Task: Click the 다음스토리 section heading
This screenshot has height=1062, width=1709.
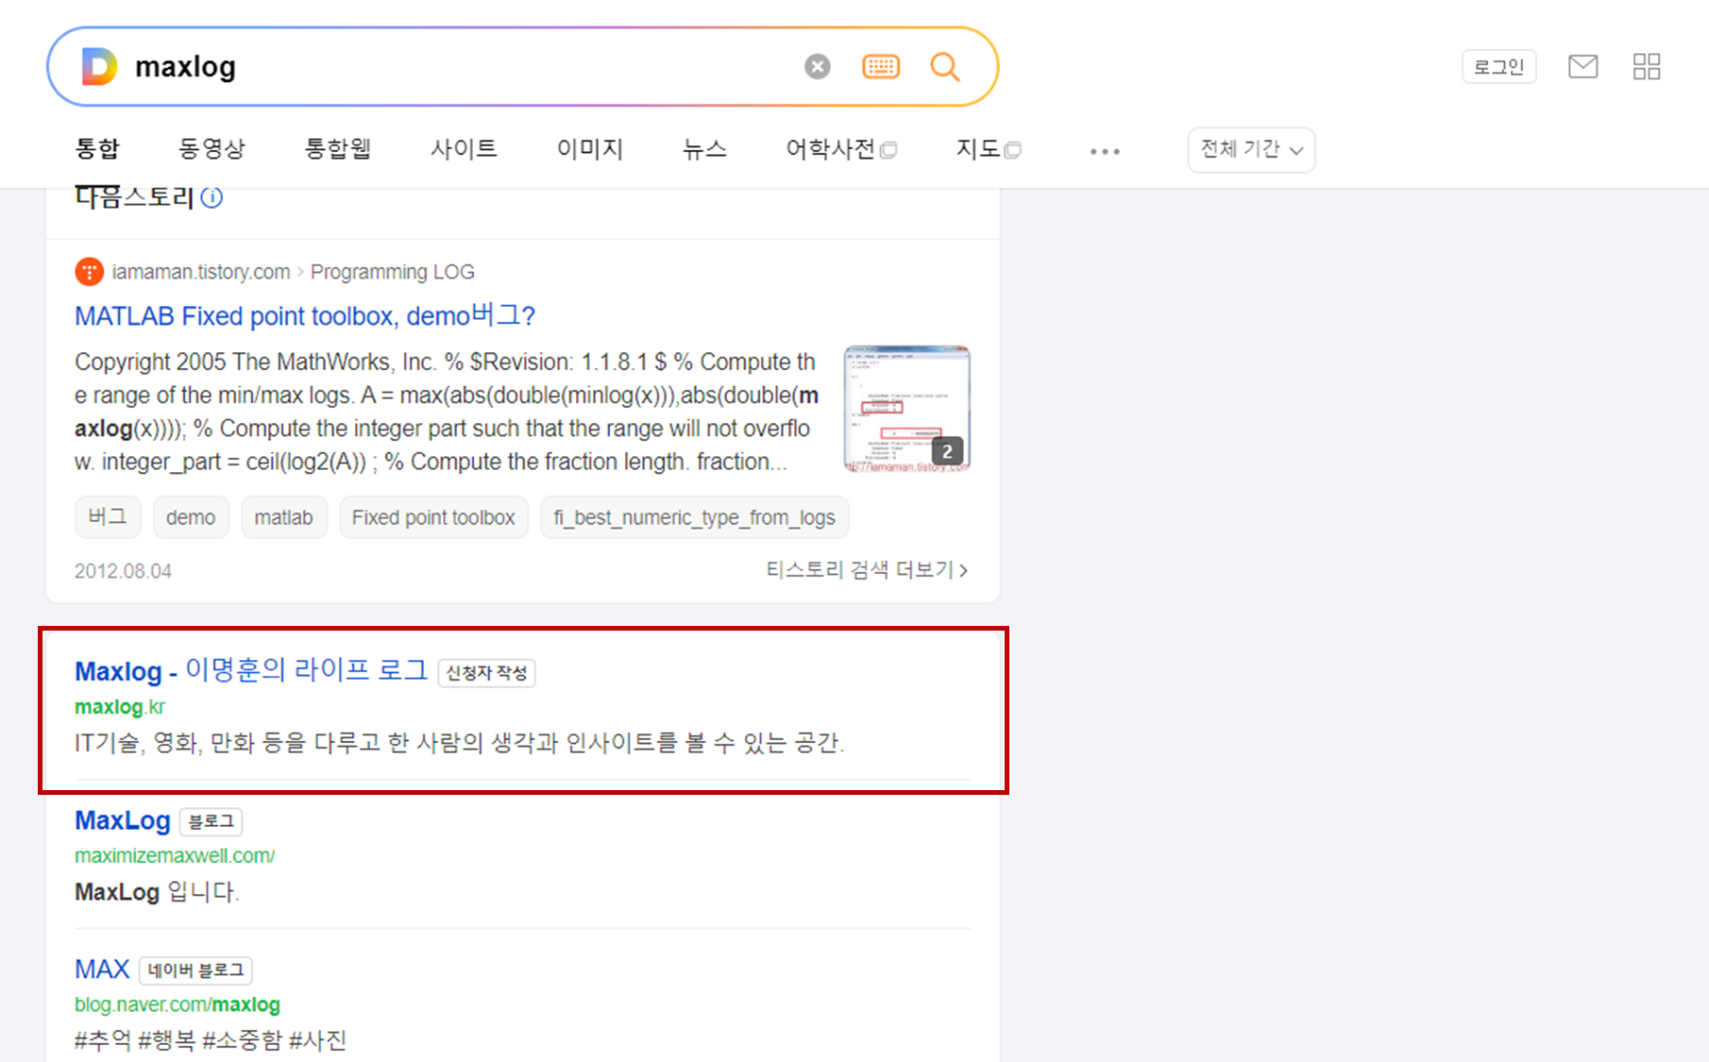Action: [134, 197]
